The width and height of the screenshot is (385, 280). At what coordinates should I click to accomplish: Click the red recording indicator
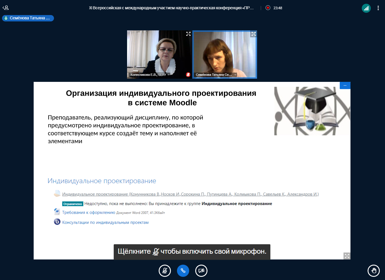[268, 8]
